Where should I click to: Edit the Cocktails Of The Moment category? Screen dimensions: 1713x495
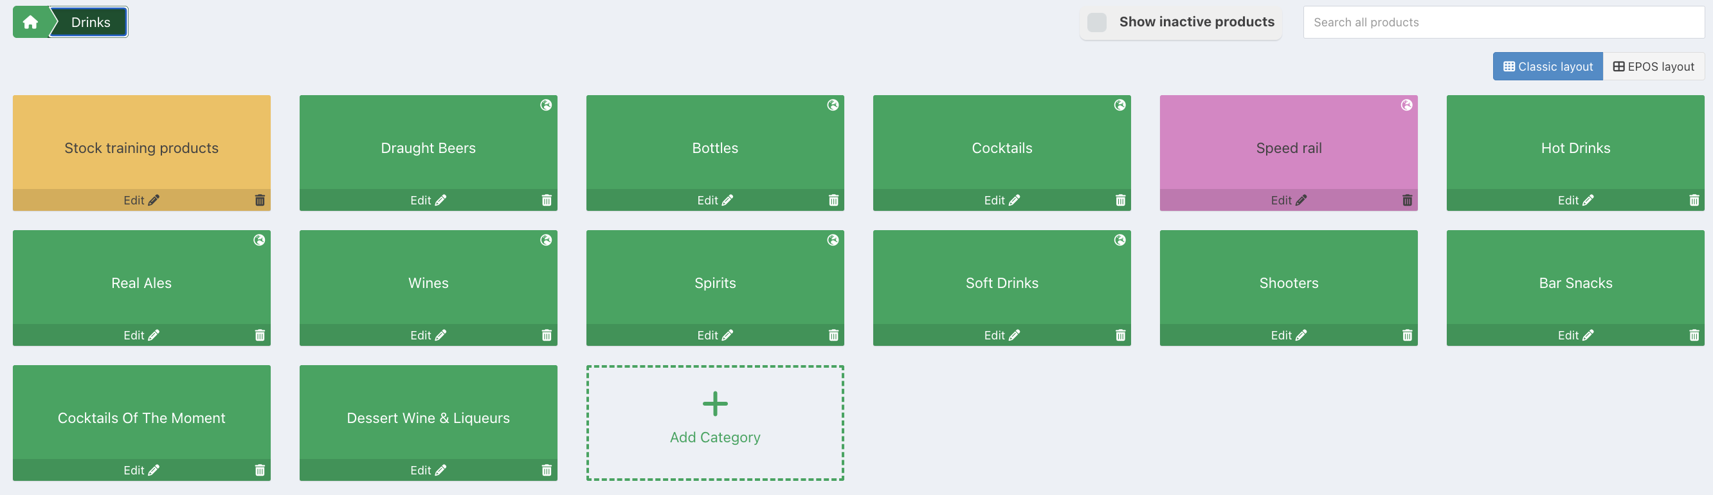[141, 470]
